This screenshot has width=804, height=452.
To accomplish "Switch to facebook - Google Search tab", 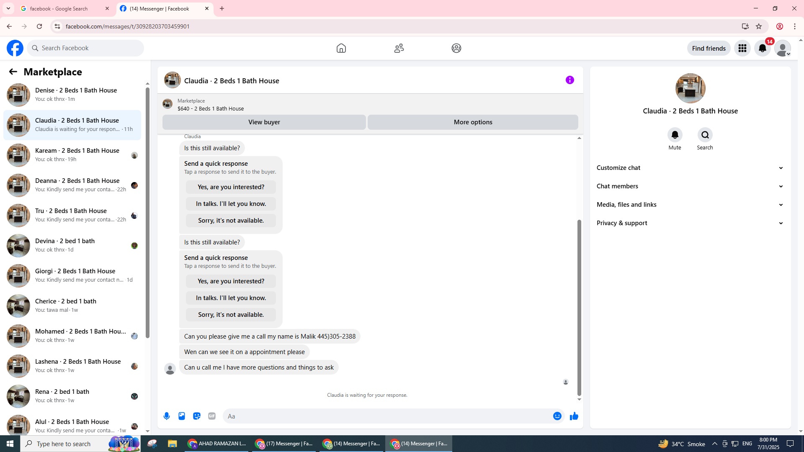I will coord(59,8).
